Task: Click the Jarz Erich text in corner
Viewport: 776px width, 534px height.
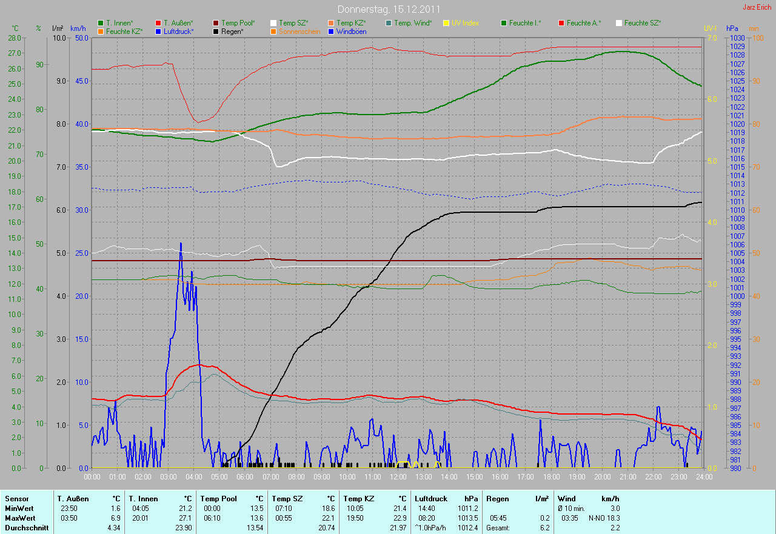Action: 757,7
